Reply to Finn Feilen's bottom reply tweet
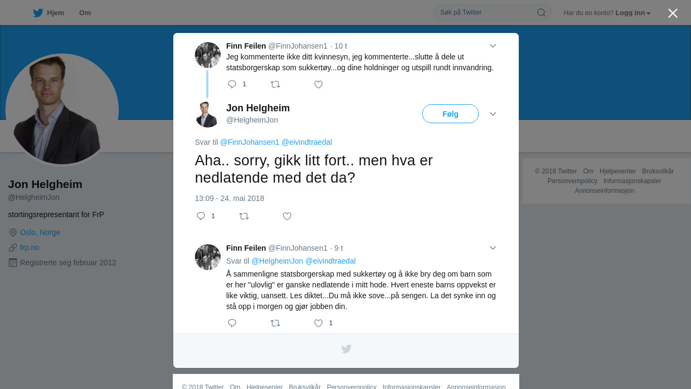Viewport: 691px width, 389px height. [x=232, y=323]
